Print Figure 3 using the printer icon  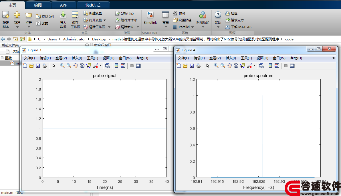(x=45, y=66)
